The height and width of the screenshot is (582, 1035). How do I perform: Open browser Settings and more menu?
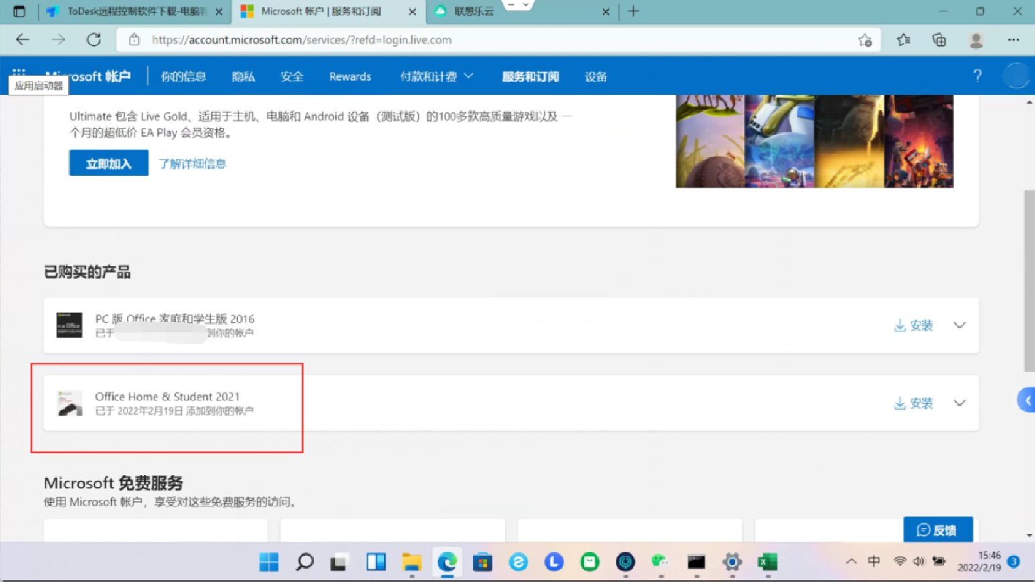pyautogui.click(x=1014, y=40)
